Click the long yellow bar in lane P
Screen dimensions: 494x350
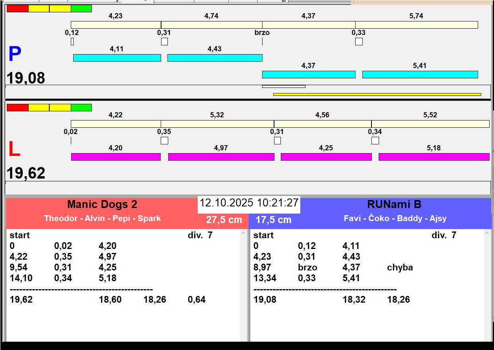(x=377, y=94)
